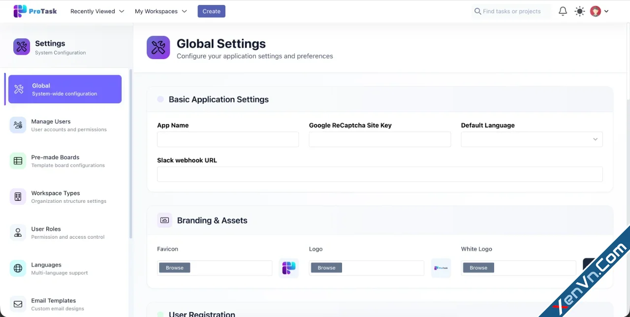This screenshot has width=630, height=317.
Task: Click the Workspace Types sidebar icon
Action: (18, 196)
